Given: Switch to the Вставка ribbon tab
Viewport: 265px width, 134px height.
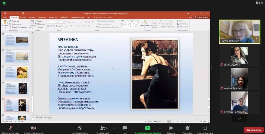Looking at the screenshot, I should click(x=23, y=17).
